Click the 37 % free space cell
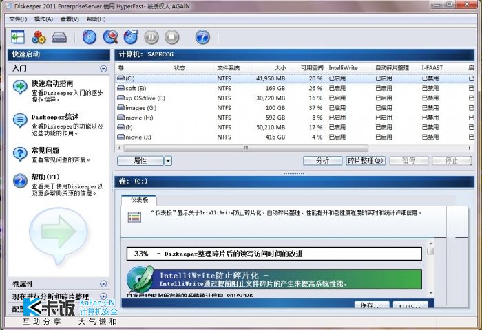Screen dimensions: 482x330 pos(315,108)
